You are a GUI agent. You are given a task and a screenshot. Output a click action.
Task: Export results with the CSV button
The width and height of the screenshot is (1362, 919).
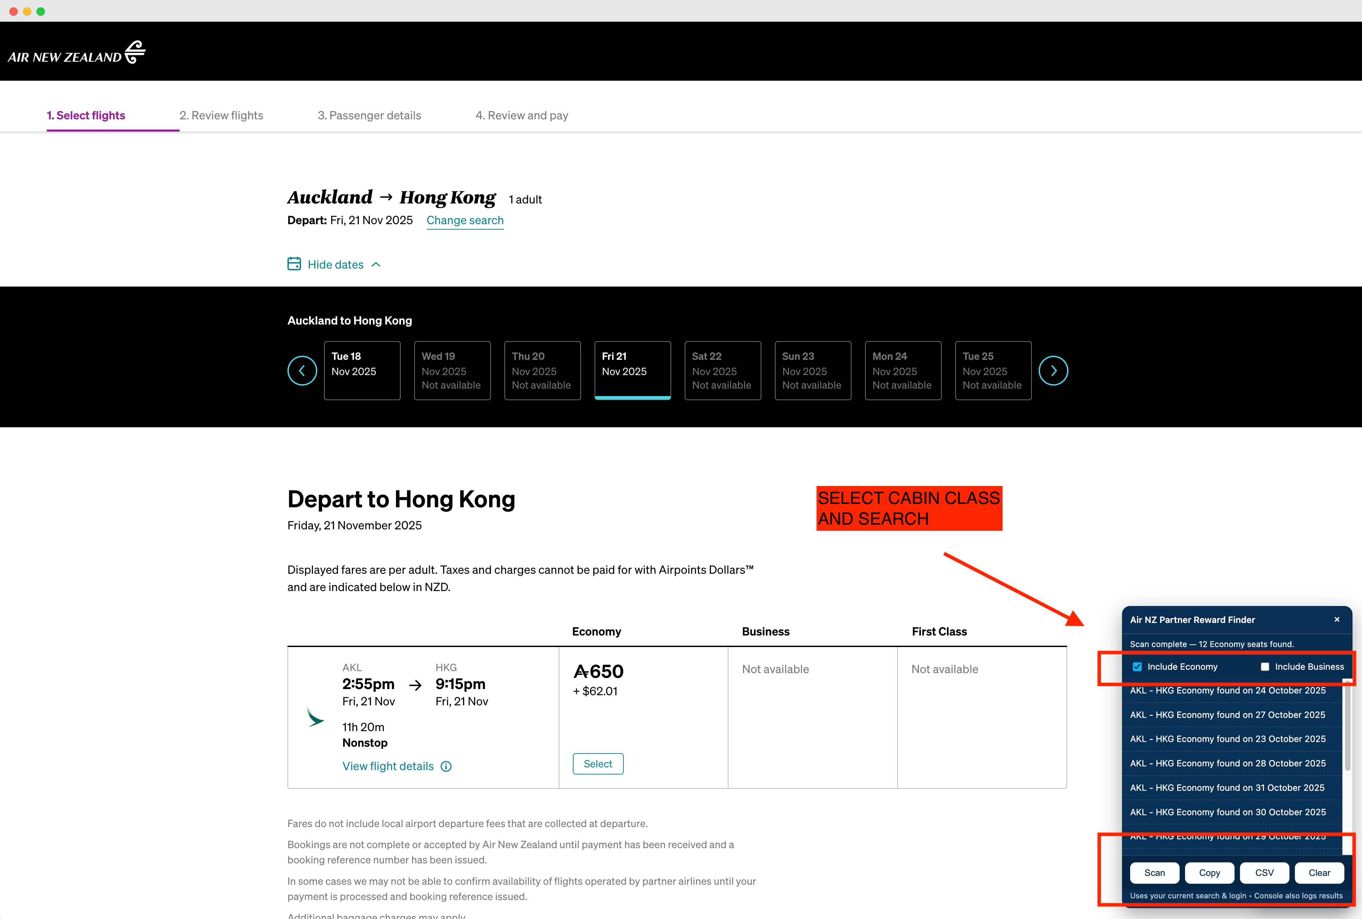(1264, 873)
